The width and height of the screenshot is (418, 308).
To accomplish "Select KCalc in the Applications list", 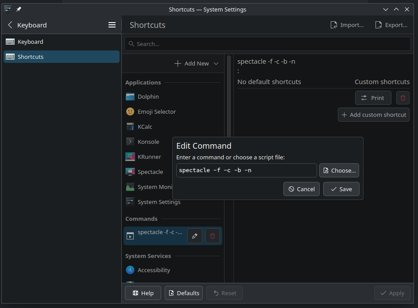I will click(x=173, y=127).
